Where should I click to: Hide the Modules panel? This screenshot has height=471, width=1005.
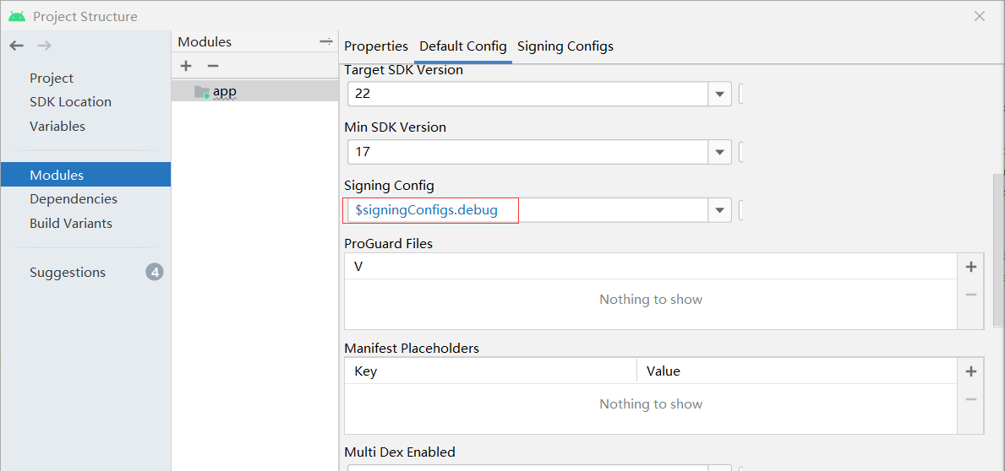coord(326,41)
